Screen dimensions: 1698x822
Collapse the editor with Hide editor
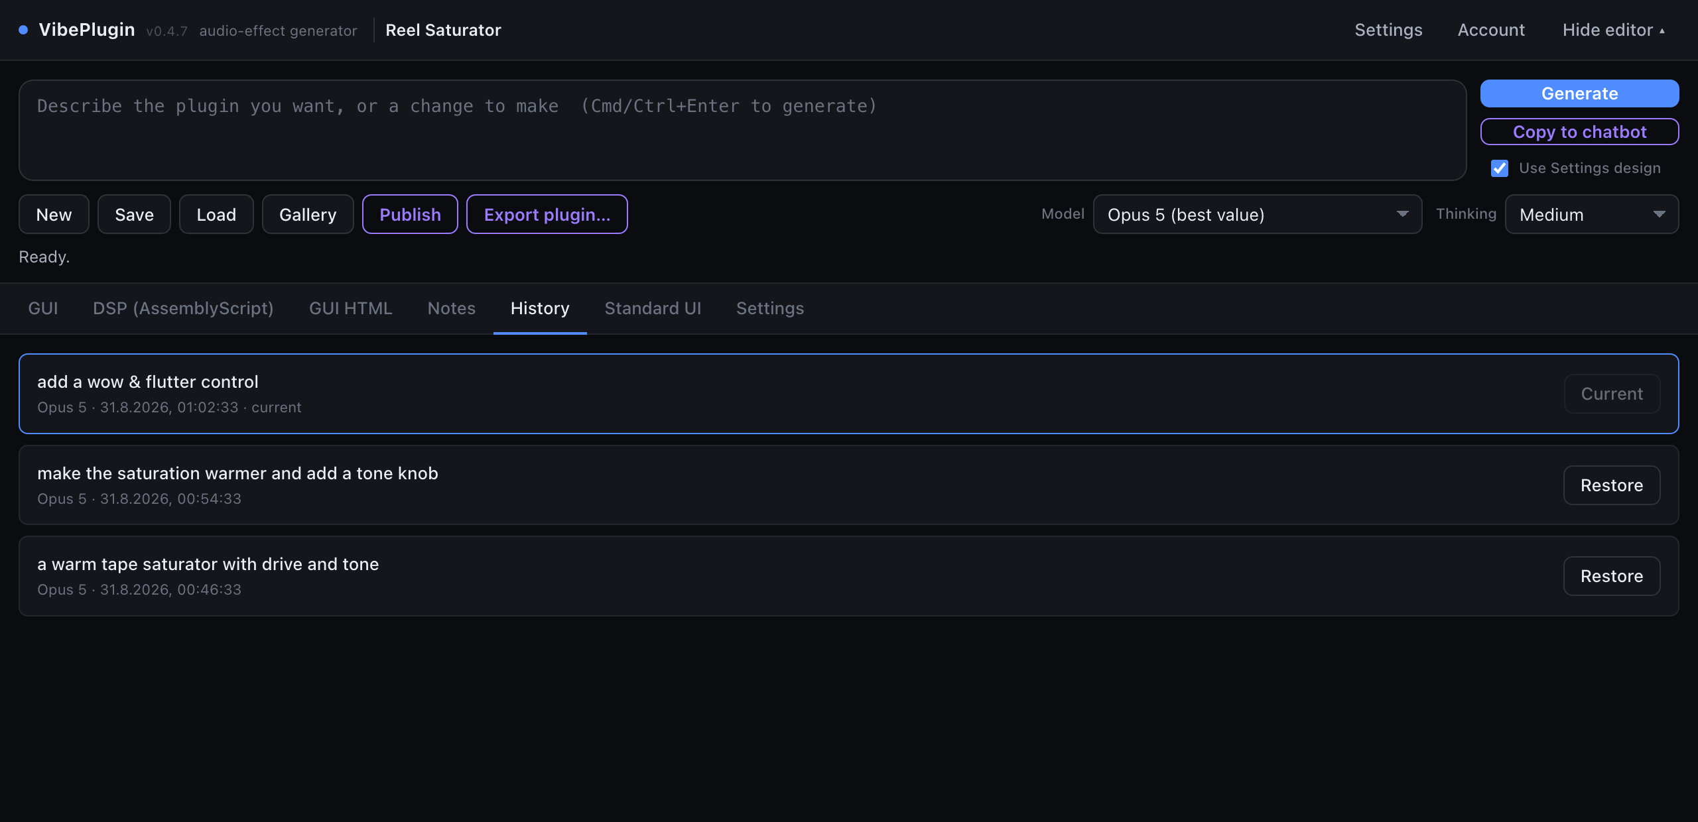(x=1614, y=30)
